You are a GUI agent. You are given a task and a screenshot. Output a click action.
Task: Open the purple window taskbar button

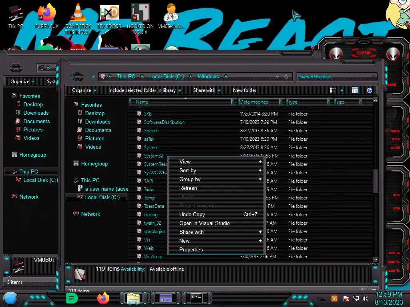pyautogui.click(x=165, y=298)
